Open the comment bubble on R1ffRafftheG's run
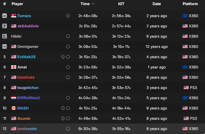 68,98
